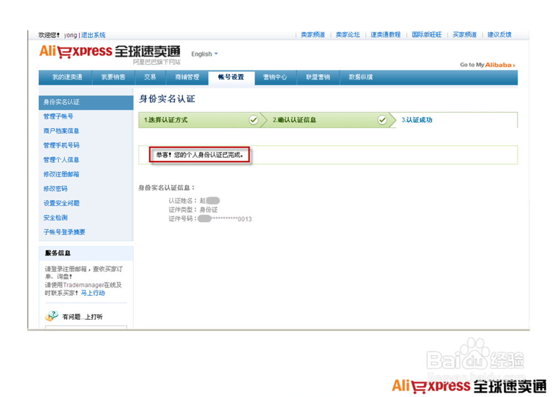Open 联盟营销 navigation tab
Image resolution: width=556 pixels, height=397 pixels.
tap(318, 77)
